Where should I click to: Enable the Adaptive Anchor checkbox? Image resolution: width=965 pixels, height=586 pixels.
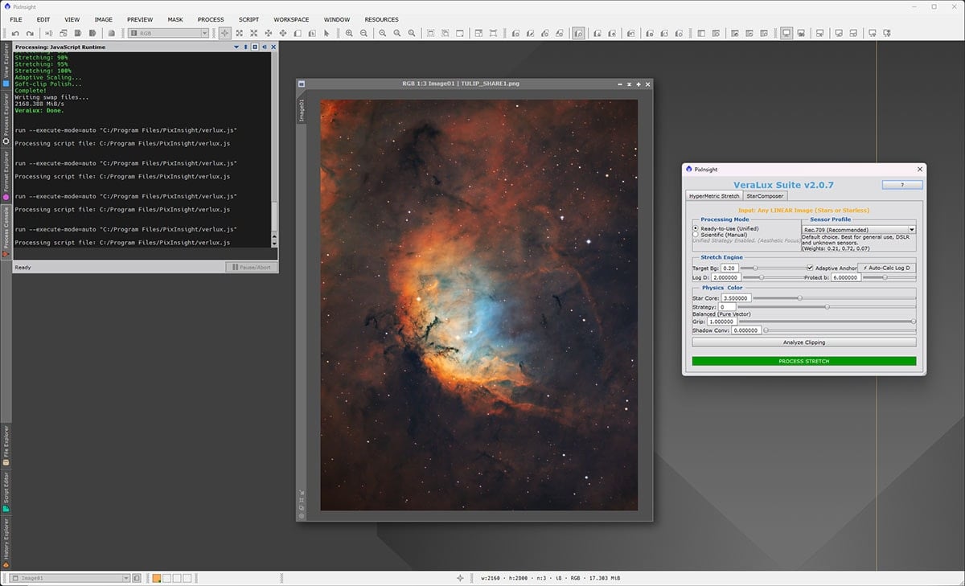click(x=809, y=268)
